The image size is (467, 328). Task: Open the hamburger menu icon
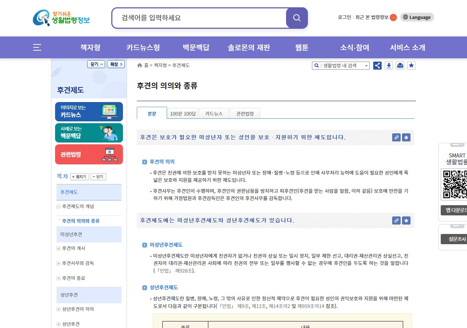[x=37, y=47]
